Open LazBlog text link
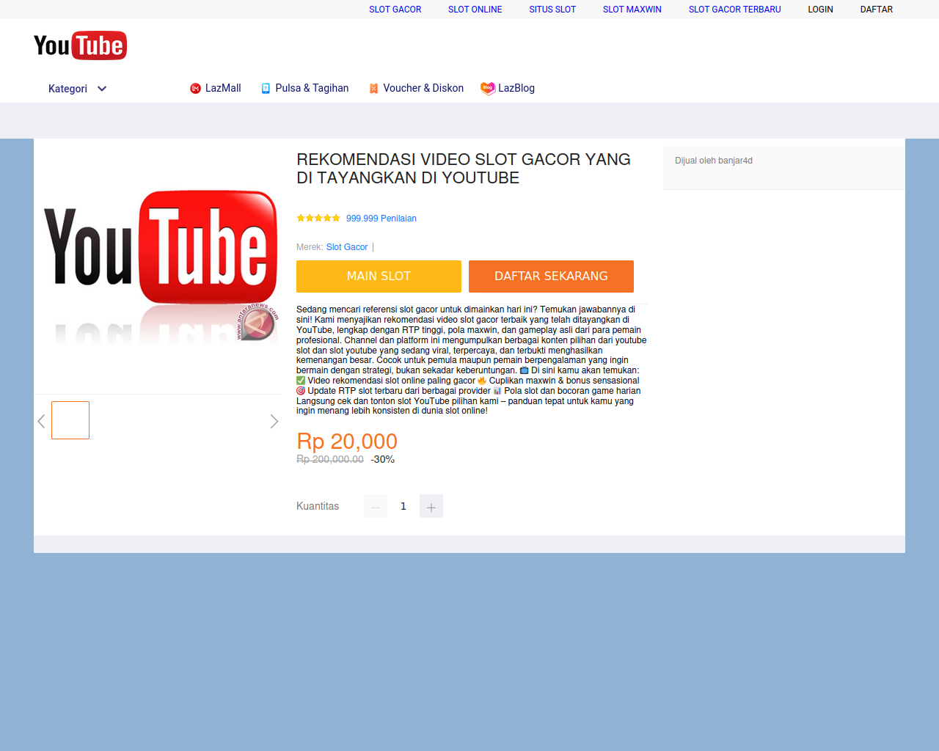Viewport: 939px width, 751px height. pos(516,88)
